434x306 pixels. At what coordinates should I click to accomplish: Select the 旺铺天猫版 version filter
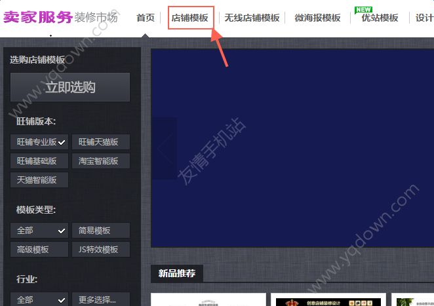(x=101, y=142)
